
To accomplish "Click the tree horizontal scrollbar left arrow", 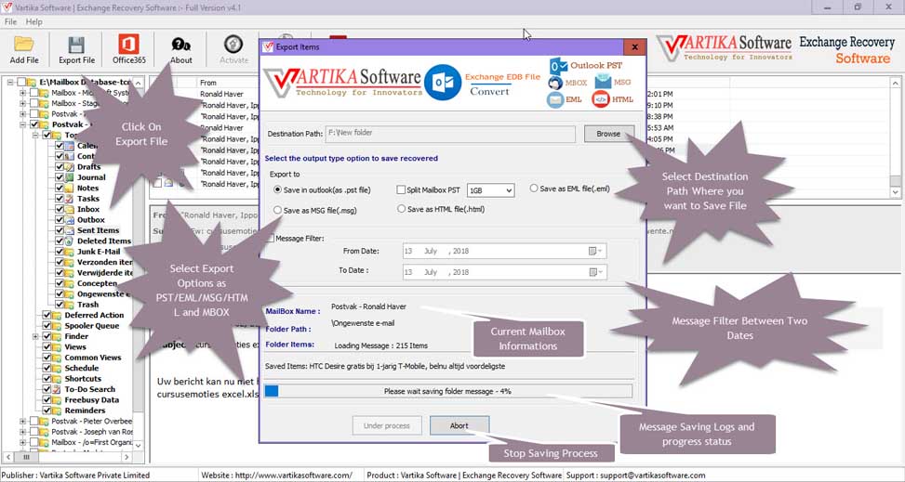I will coord(9,457).
